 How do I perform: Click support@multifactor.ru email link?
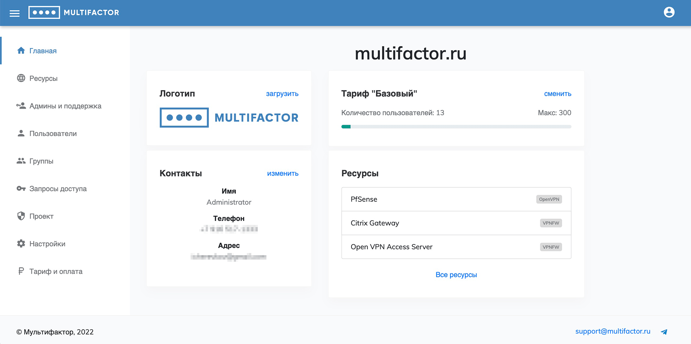(x=613, y=331)
